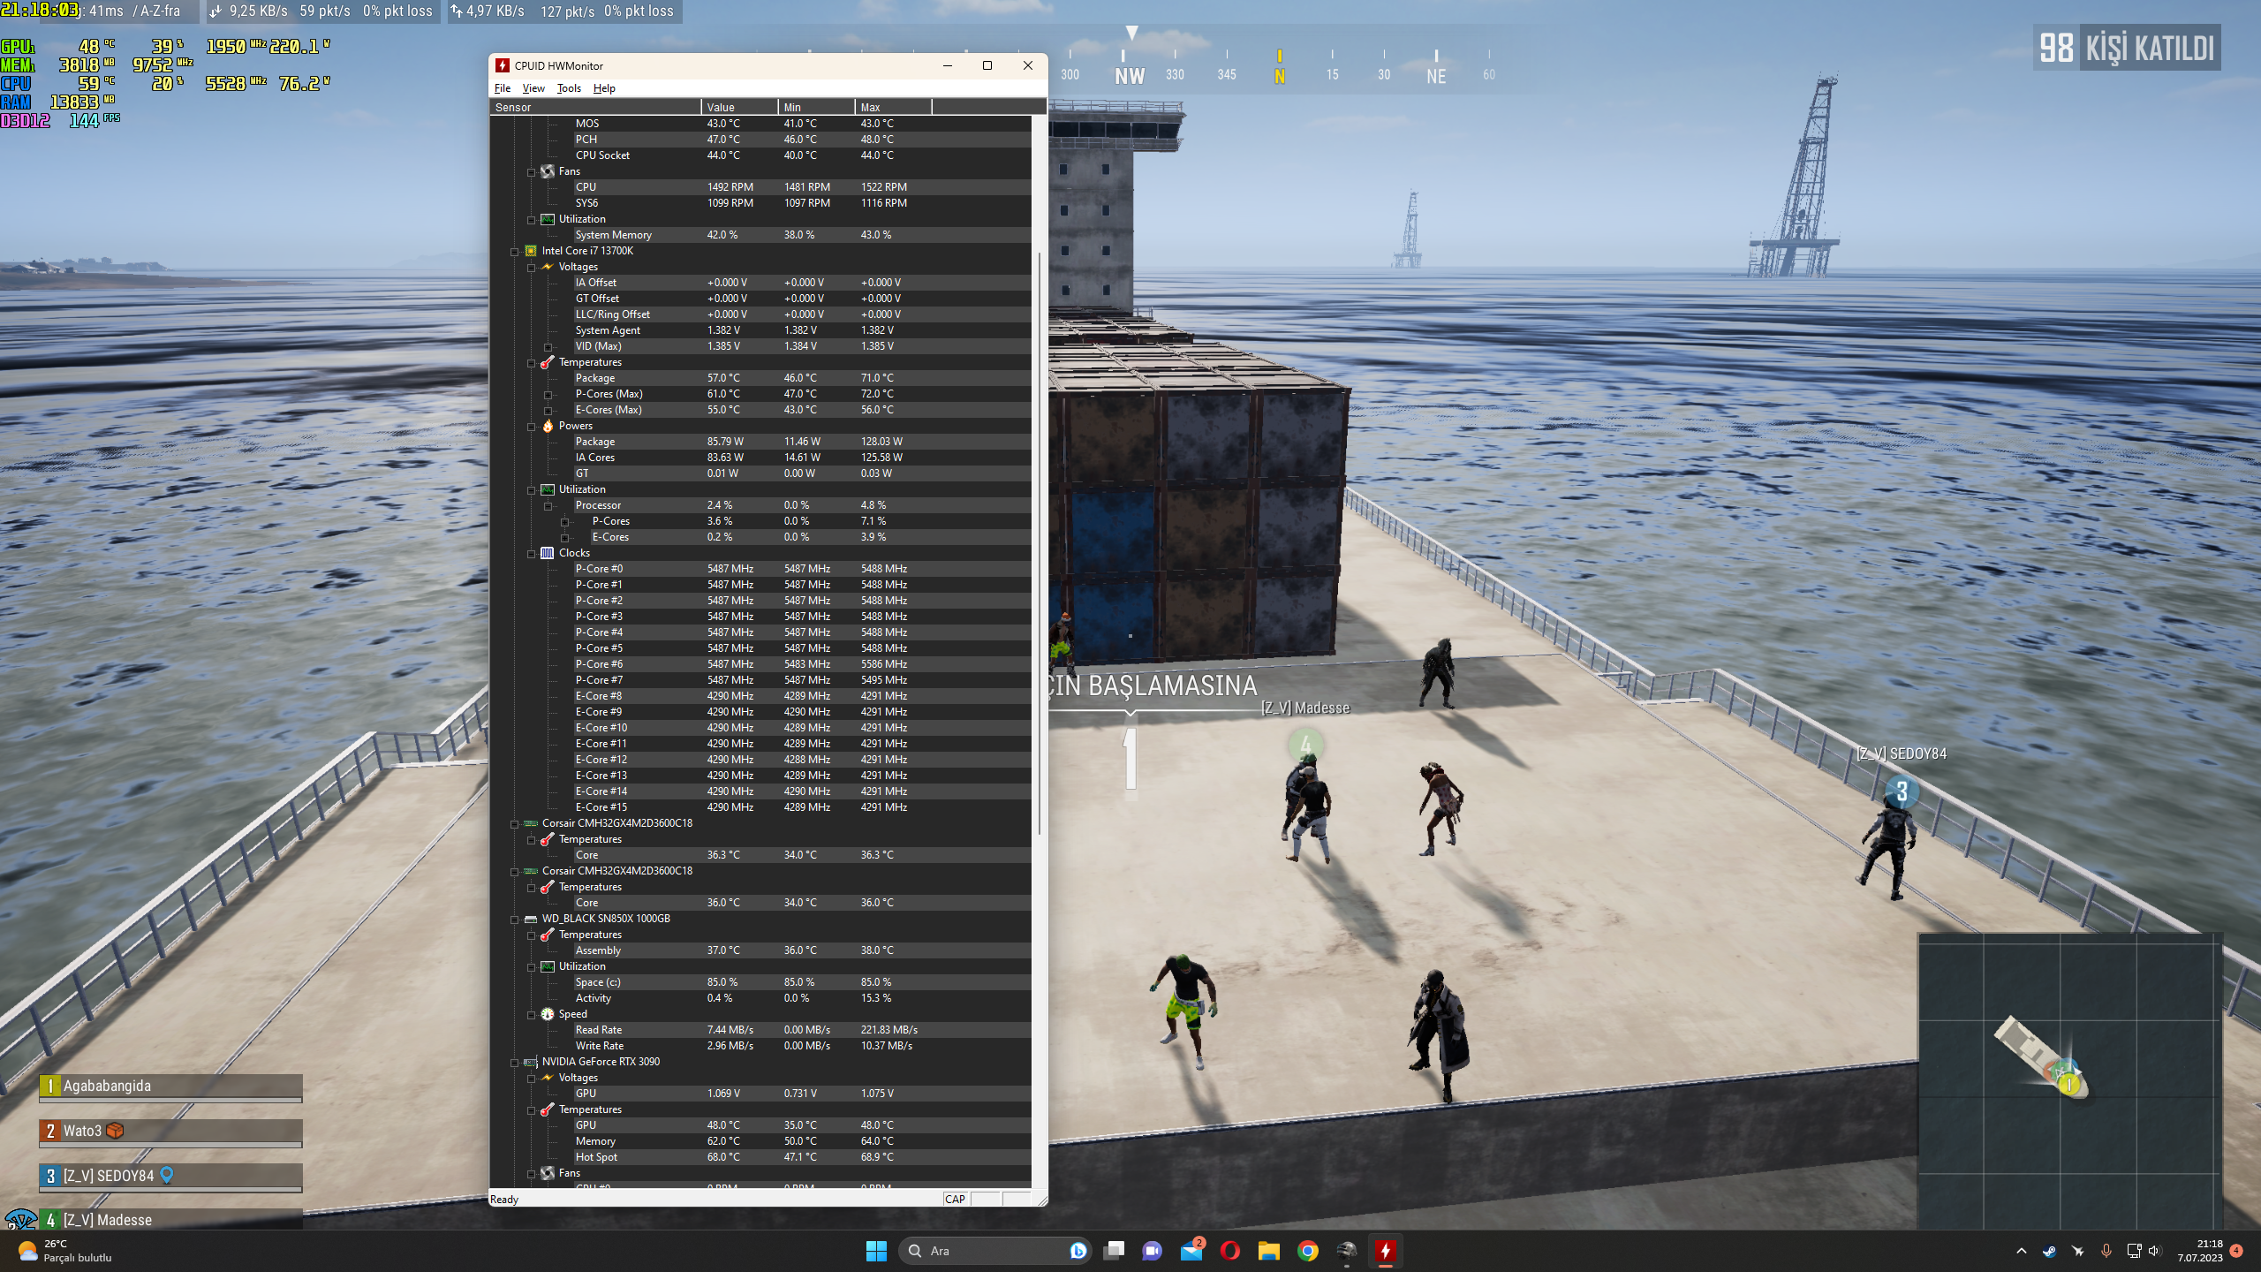This screenshot has height=1272, width=2261.
Task: Collapse the CPU Temperatures group
Action: coord(531,363)
